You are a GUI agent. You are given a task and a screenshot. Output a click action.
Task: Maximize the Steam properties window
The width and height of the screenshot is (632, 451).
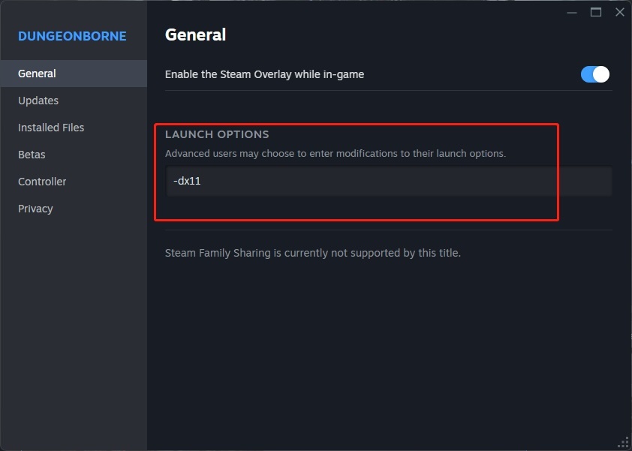tap(596, 12)
